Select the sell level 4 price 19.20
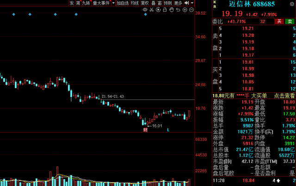 click(x=248, y=35)
